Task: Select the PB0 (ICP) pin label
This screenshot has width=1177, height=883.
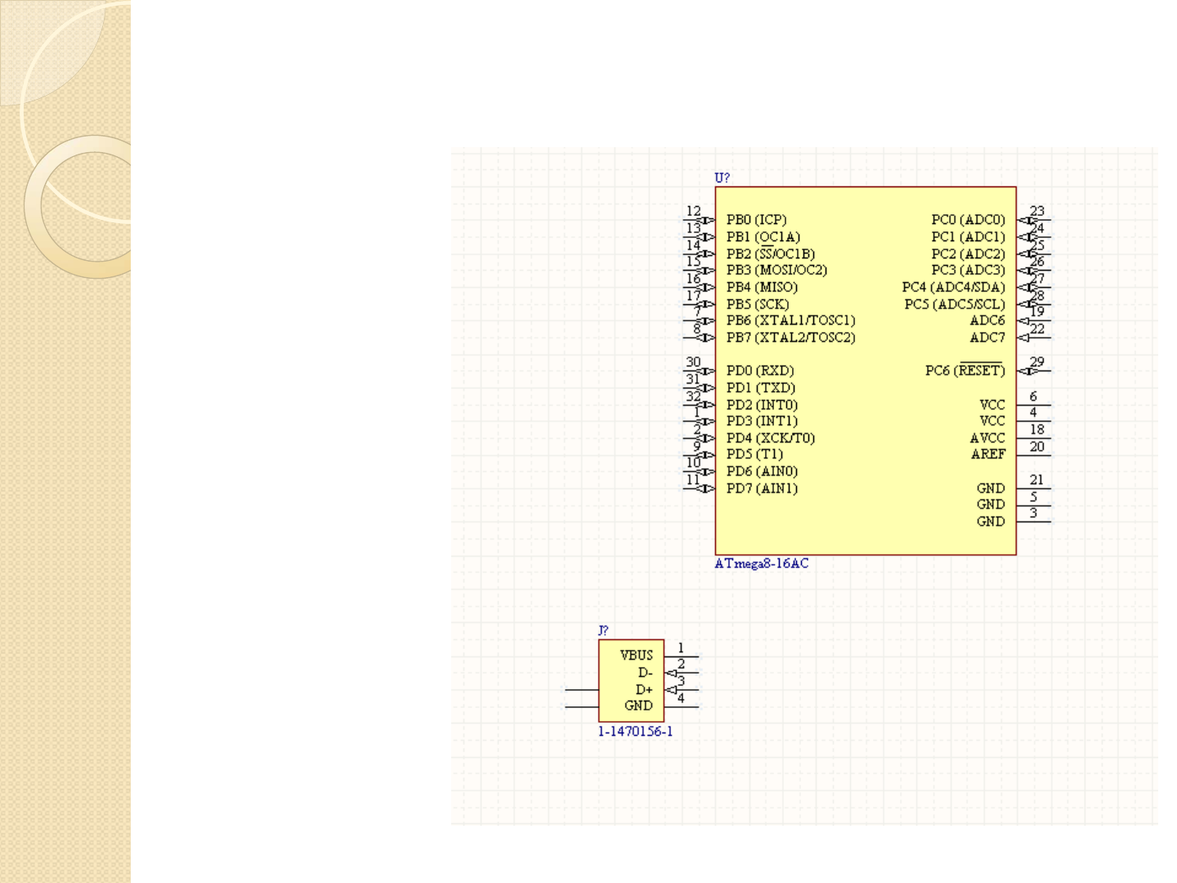Action: [x=756, y=220]
